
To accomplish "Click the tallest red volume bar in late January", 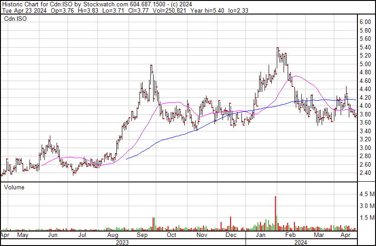I will click(275, 213).
